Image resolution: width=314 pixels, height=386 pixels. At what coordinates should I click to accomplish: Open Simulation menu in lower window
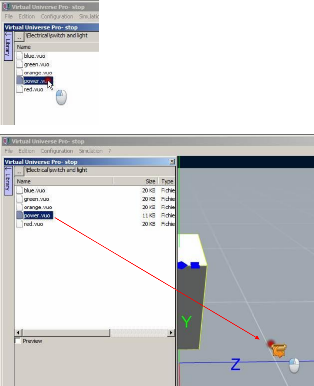coord(91,151)
